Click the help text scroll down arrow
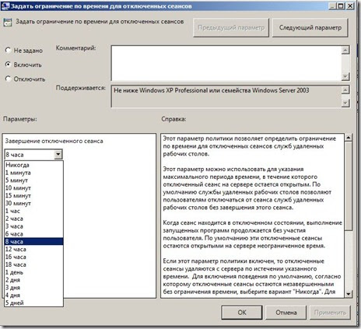 pyautogui.click(x=348, y=294)
